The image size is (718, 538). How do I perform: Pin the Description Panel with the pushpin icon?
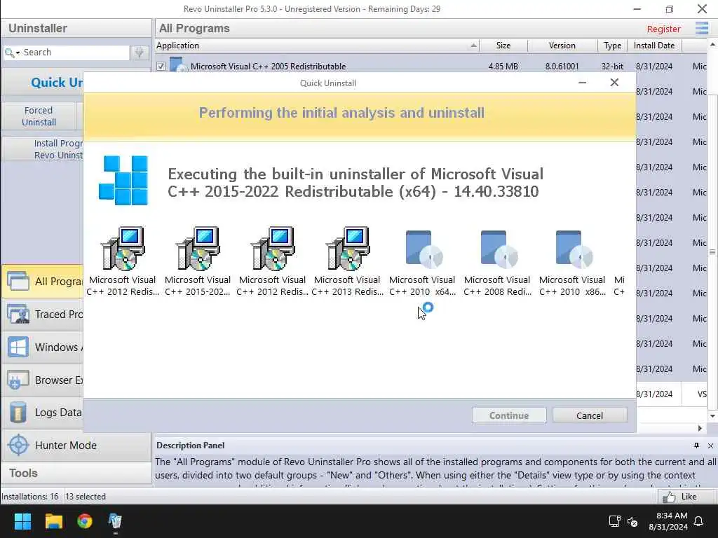coord(696,445)
